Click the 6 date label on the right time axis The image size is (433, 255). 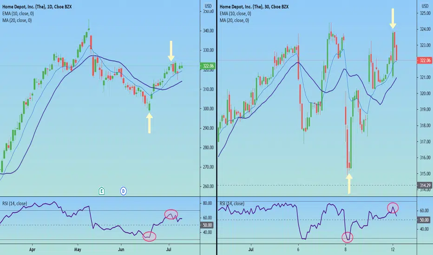pyautogui.click(x=298, y=249)
